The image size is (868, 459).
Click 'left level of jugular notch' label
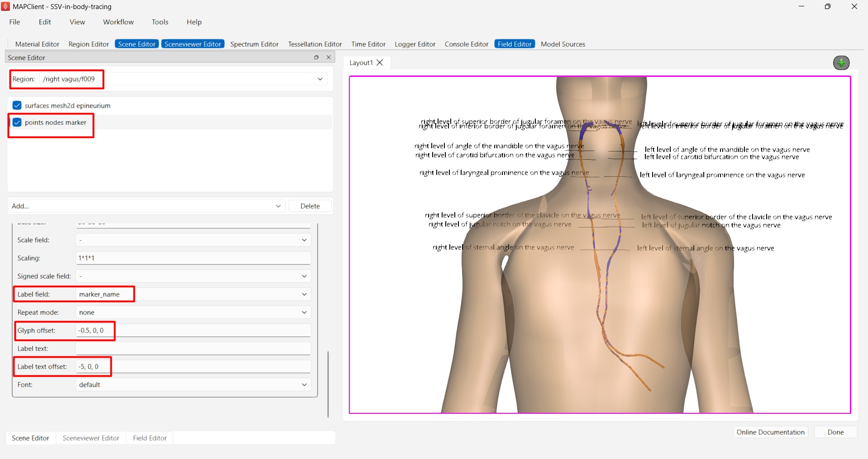point(711,225)
